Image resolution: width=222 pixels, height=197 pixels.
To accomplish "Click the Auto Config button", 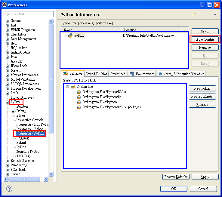I will 205,39.
